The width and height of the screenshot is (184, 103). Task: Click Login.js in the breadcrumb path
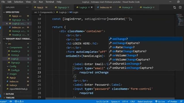[x=62, y=12]
